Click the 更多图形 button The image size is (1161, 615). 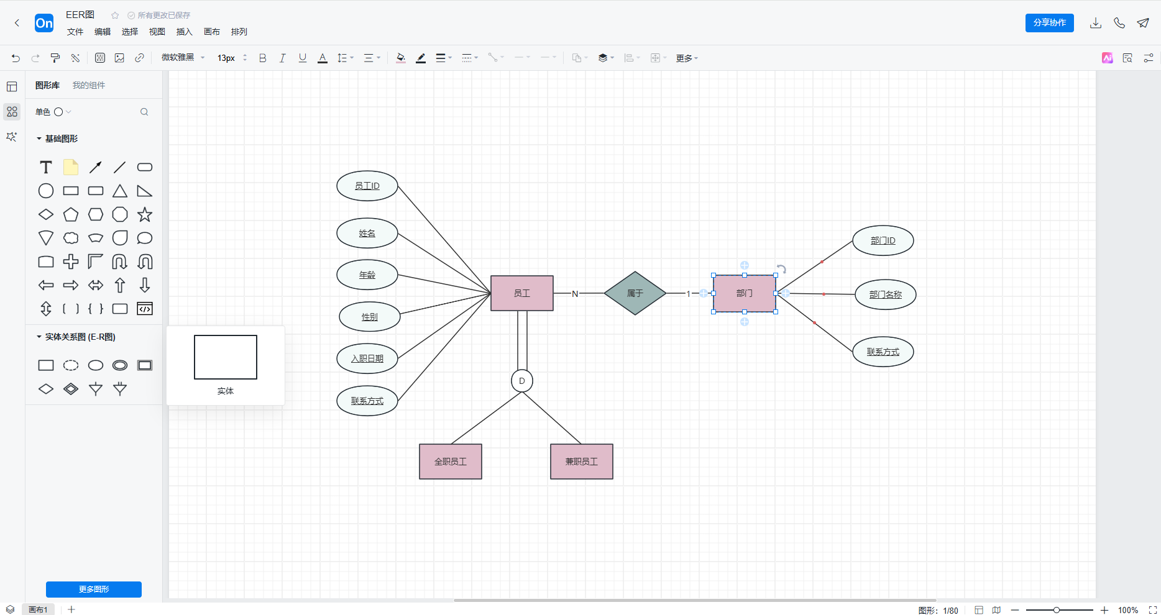[94, 589]
